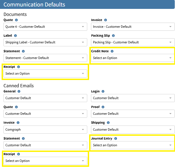The width and height of the screenshot is (175, 167).
Task: Click the info icon beside Packing Slip
Action: tap(113, 36)
